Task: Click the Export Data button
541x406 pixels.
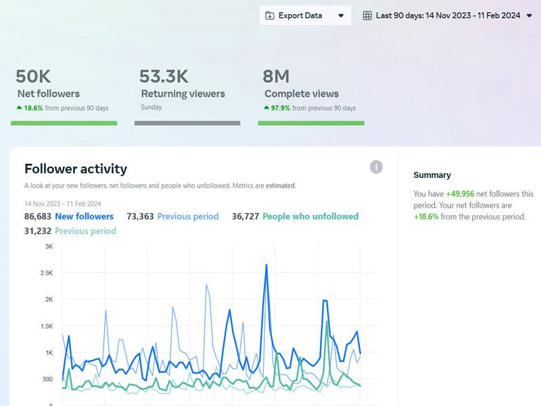Action: tap(294, 15)
